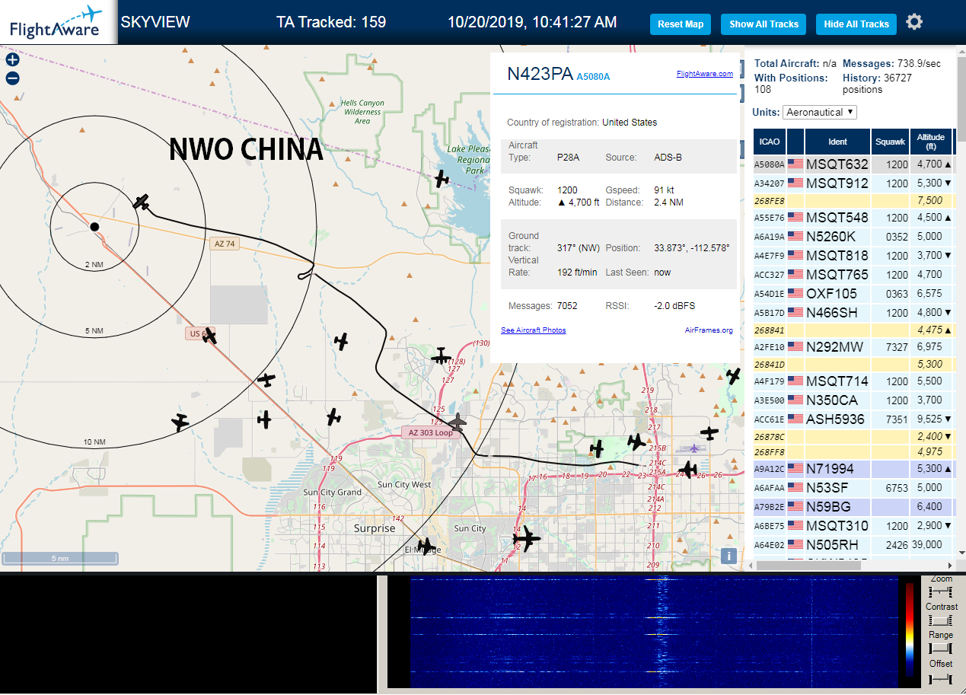
Task: Select the gray aircraft near AZ 303 Loop
Action: click(457, 423)
